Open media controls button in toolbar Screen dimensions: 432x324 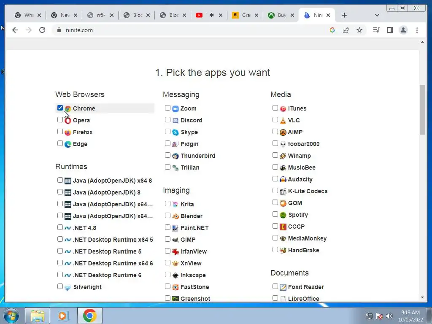tap(376, 30)
